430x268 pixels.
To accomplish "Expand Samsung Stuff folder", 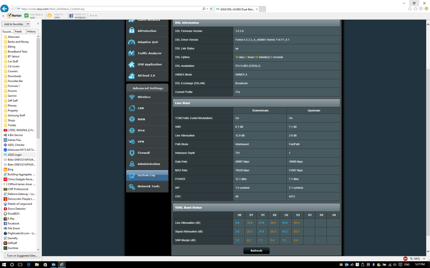I will click(16, 116).
